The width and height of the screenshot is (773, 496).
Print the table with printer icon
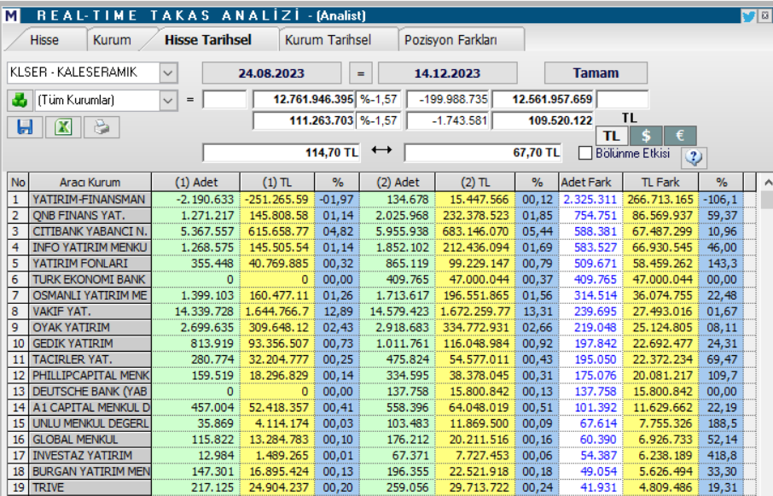(102, 127)
